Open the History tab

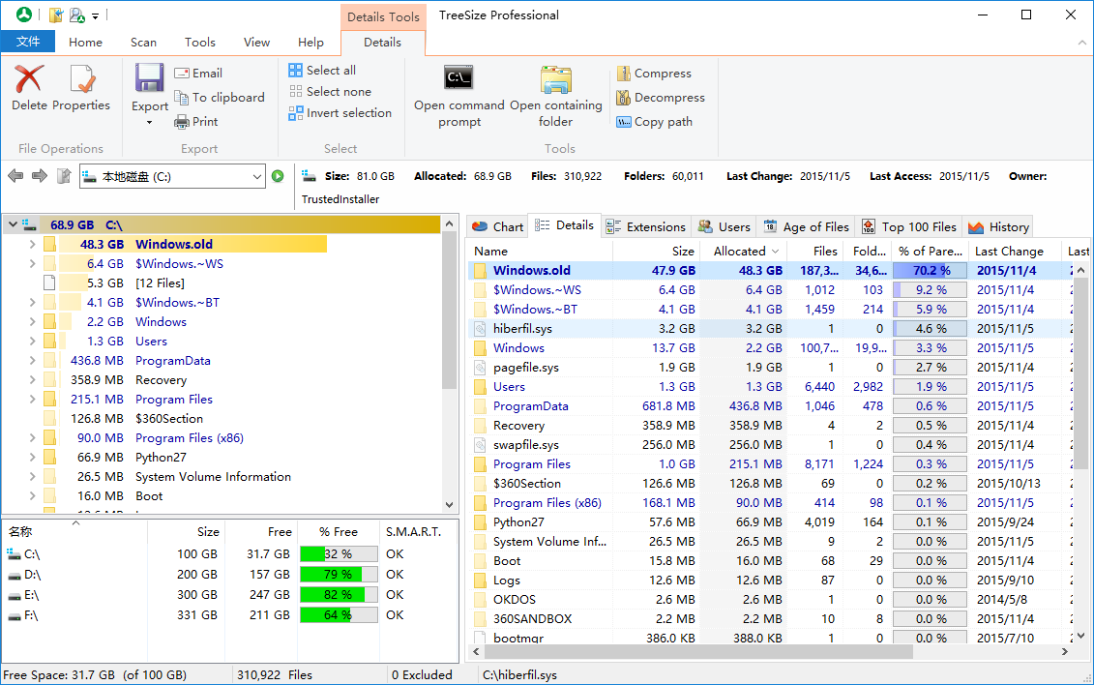998,226
